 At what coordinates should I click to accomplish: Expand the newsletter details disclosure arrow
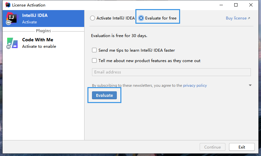point(250,85)
